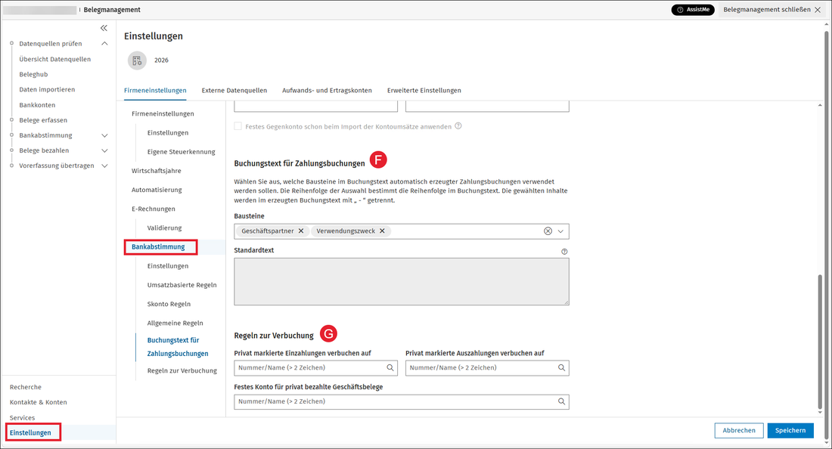Click the help icon beside Standardtext

click(x=564, y=252)
